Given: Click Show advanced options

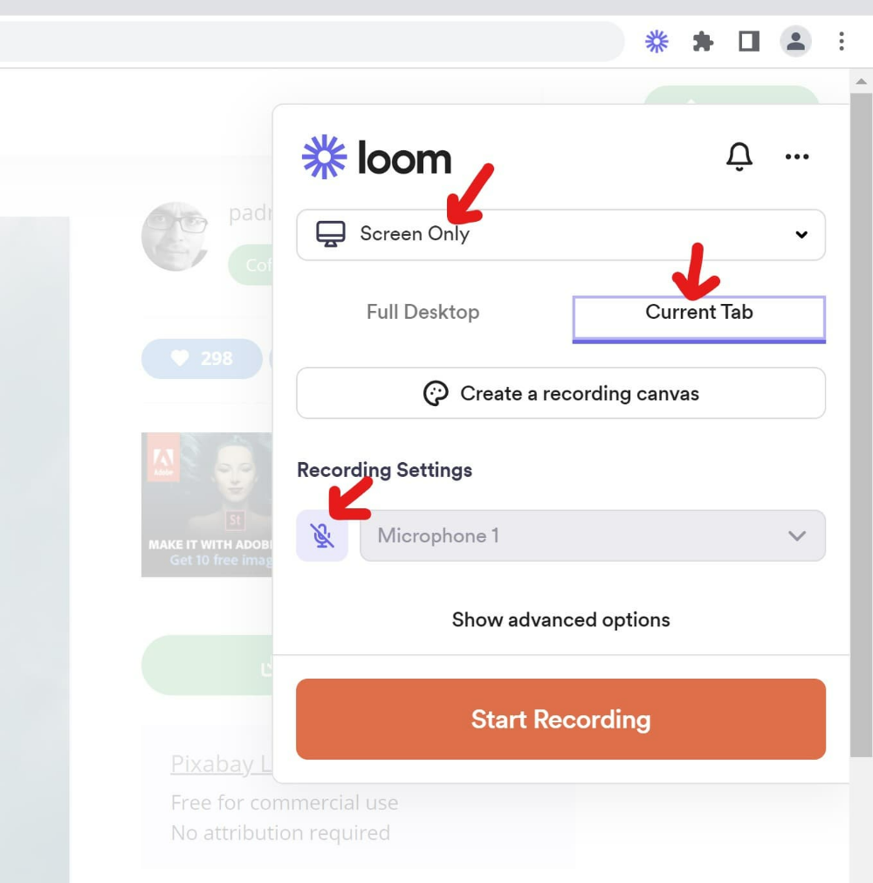Looking at the screenshot, I should pos(560,620).
